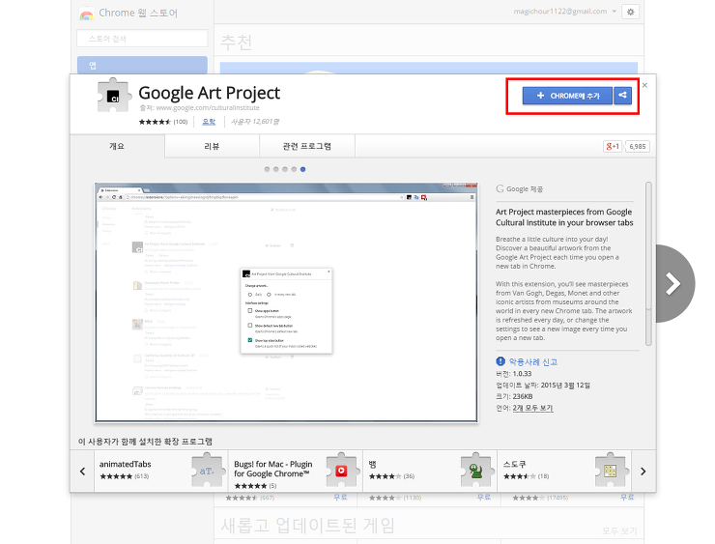Open Bugs! for Mac plugin card
Image resolution: width=715 pixels, height=544 pixels.
coord(296,471)
